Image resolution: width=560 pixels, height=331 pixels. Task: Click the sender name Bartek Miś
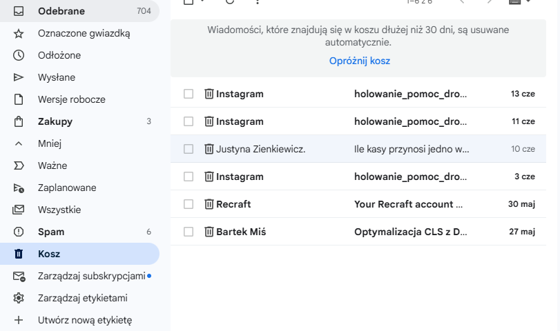tap(241, 232)
